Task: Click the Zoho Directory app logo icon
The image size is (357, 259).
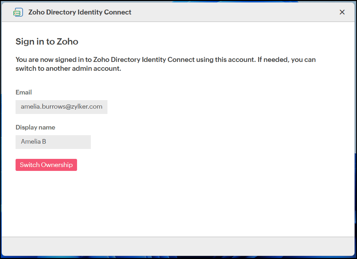Action: (18, 12)
